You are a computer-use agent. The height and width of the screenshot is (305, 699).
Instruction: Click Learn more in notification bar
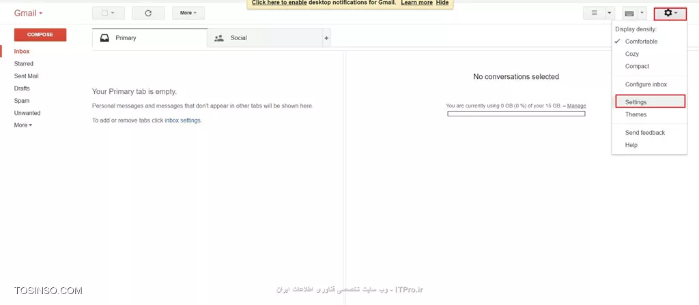pyautogui.click(x=417, y=3)
